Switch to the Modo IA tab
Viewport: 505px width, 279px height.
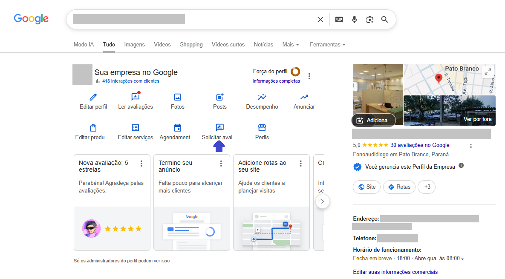84,44
